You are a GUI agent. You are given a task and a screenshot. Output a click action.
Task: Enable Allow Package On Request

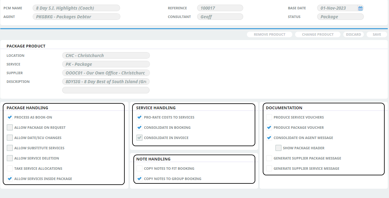click(x=10, y=128)
